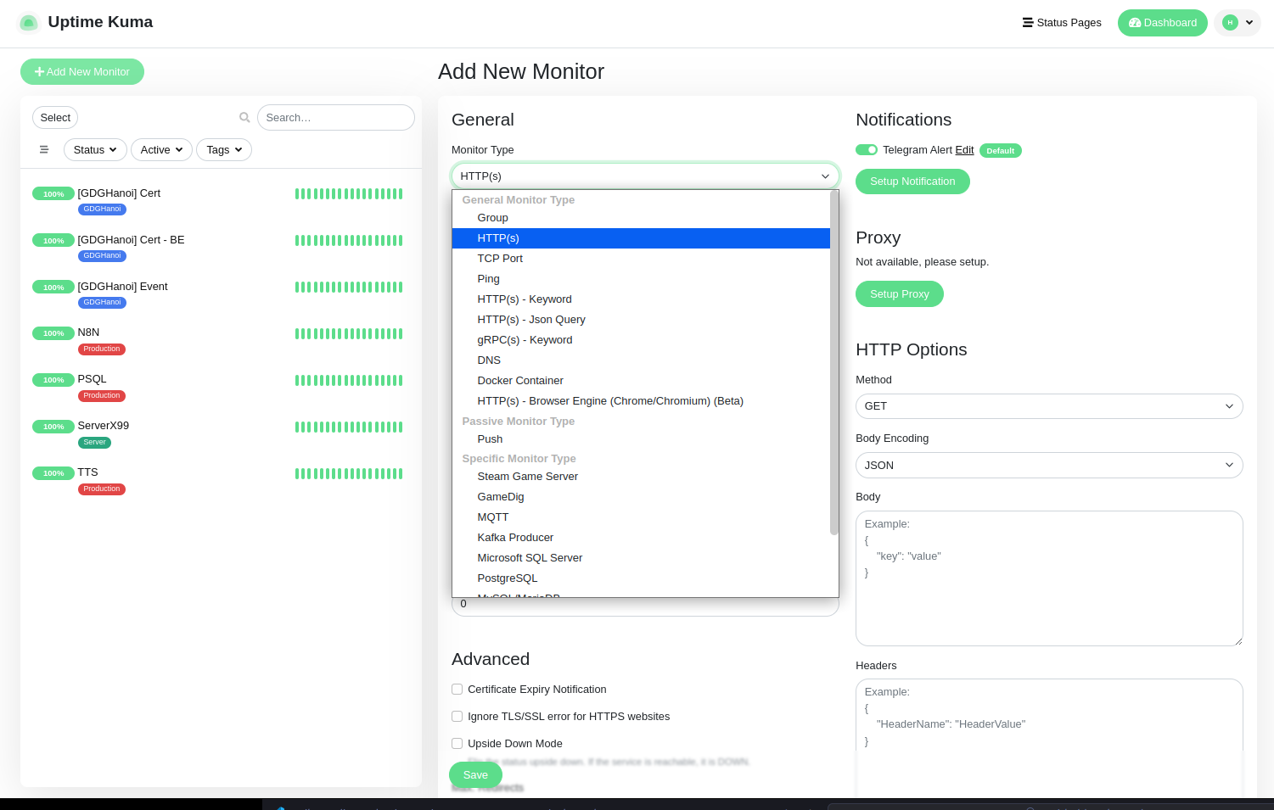The image size is (1274, 810).
Task: Open the PSQL monitor
Action: click(x=92, y=379)
